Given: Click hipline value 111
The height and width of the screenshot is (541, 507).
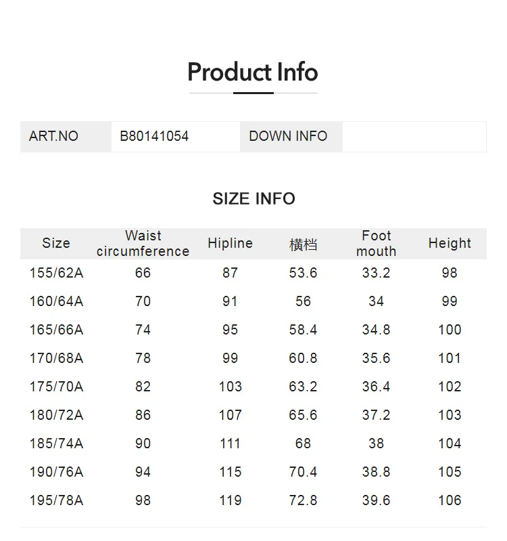Looking at the screenshot, I should (x=231, y=443).
